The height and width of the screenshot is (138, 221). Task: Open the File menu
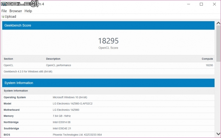click(x=4, y=11)
